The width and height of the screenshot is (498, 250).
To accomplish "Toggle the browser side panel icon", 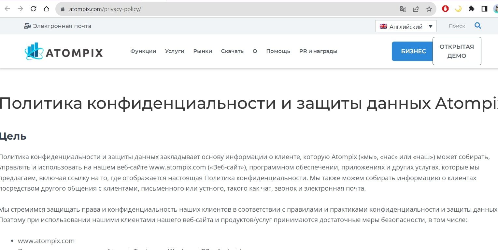I will tap(484, 9).
